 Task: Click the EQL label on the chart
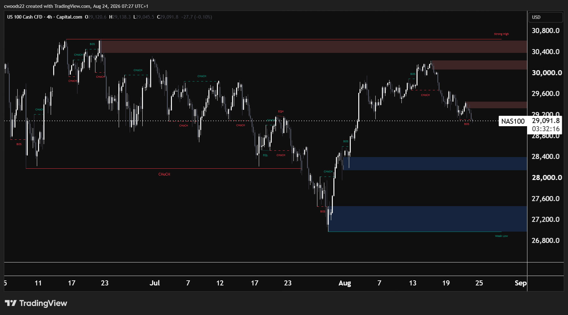265,155
